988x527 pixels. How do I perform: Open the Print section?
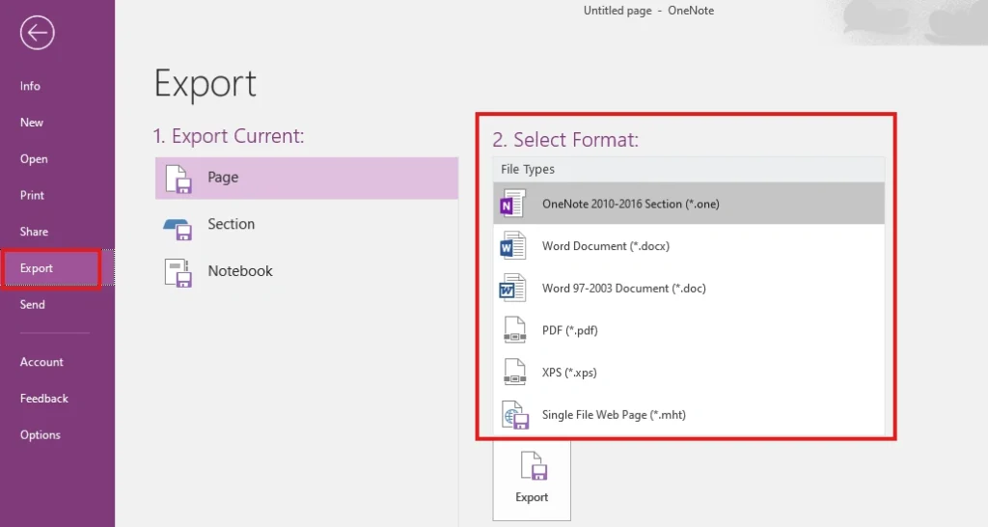click(32, 195)
